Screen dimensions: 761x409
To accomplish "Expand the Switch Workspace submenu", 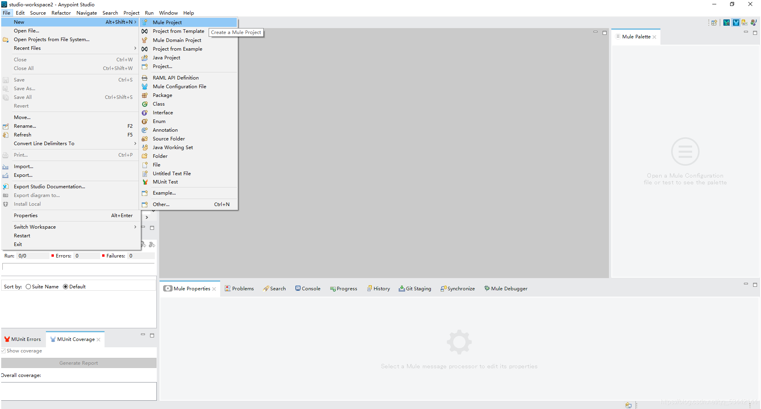I will point(135,227).
